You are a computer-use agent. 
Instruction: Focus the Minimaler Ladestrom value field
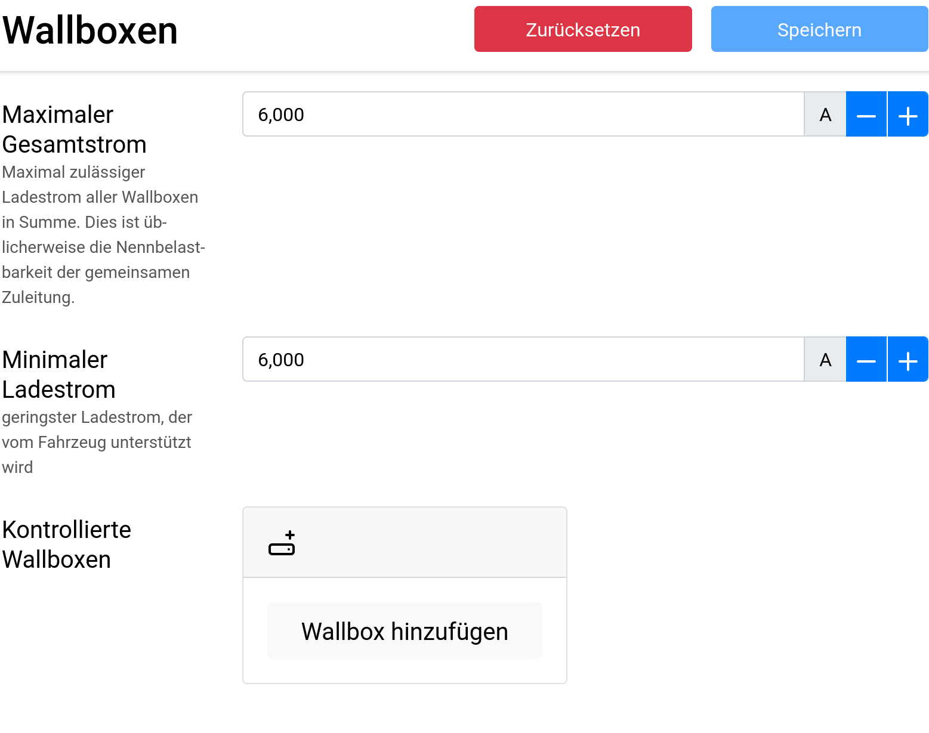click(x=523, y=360)
